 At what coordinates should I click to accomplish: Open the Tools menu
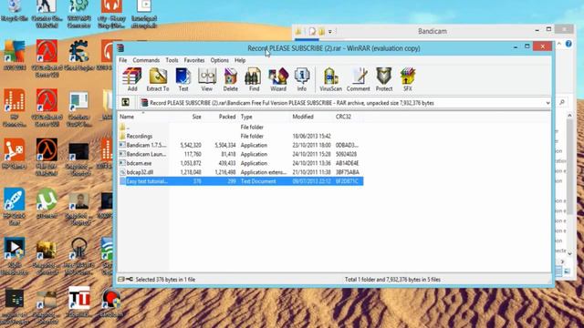coord(172,60)
